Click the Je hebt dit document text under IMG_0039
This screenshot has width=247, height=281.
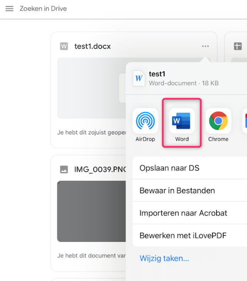pyautogui.click(x=92, y=256)
